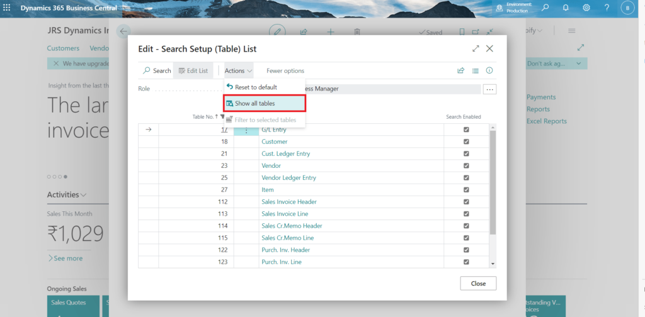645x317 pixels.
Task: Expand the Activities section chevron
Action: tap(84, 194)
